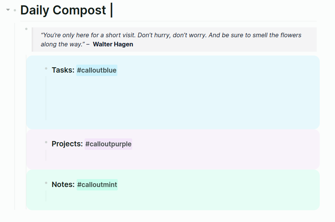Image resolution: width=335 pixels, height=222 pixels.
Task: Click the bold Walter Hagen name
Action: point(113,44)
